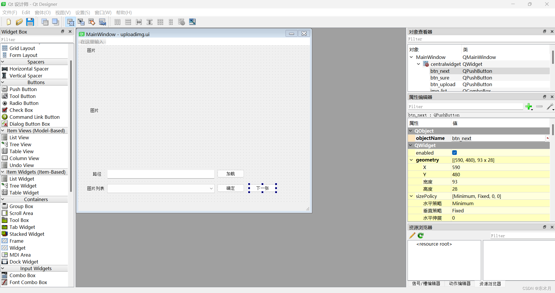Switch to Edit Buddies mode
The height and width of the screenshot is (293, 555).
pyautogui.click(x=92, y=22)
